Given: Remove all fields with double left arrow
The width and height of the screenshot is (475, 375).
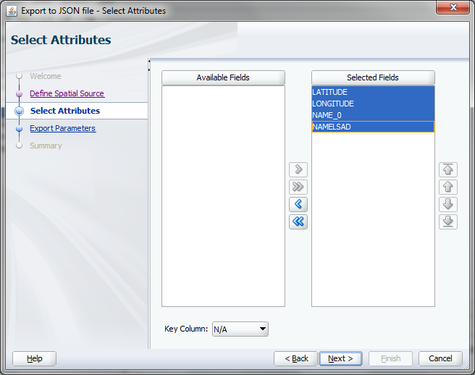Looking at the screenshot, I should click(298, 222).
